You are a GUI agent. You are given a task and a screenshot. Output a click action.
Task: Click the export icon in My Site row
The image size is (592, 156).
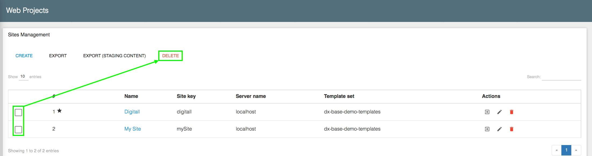click(x=487, y=129)
